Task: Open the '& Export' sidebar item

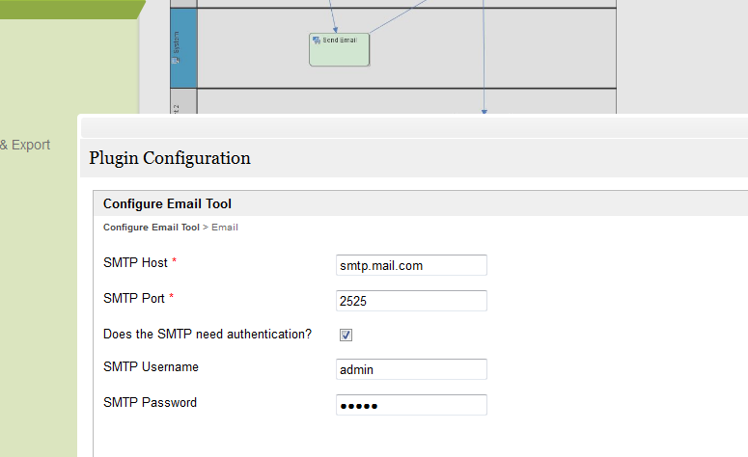Action: [25, 145]
